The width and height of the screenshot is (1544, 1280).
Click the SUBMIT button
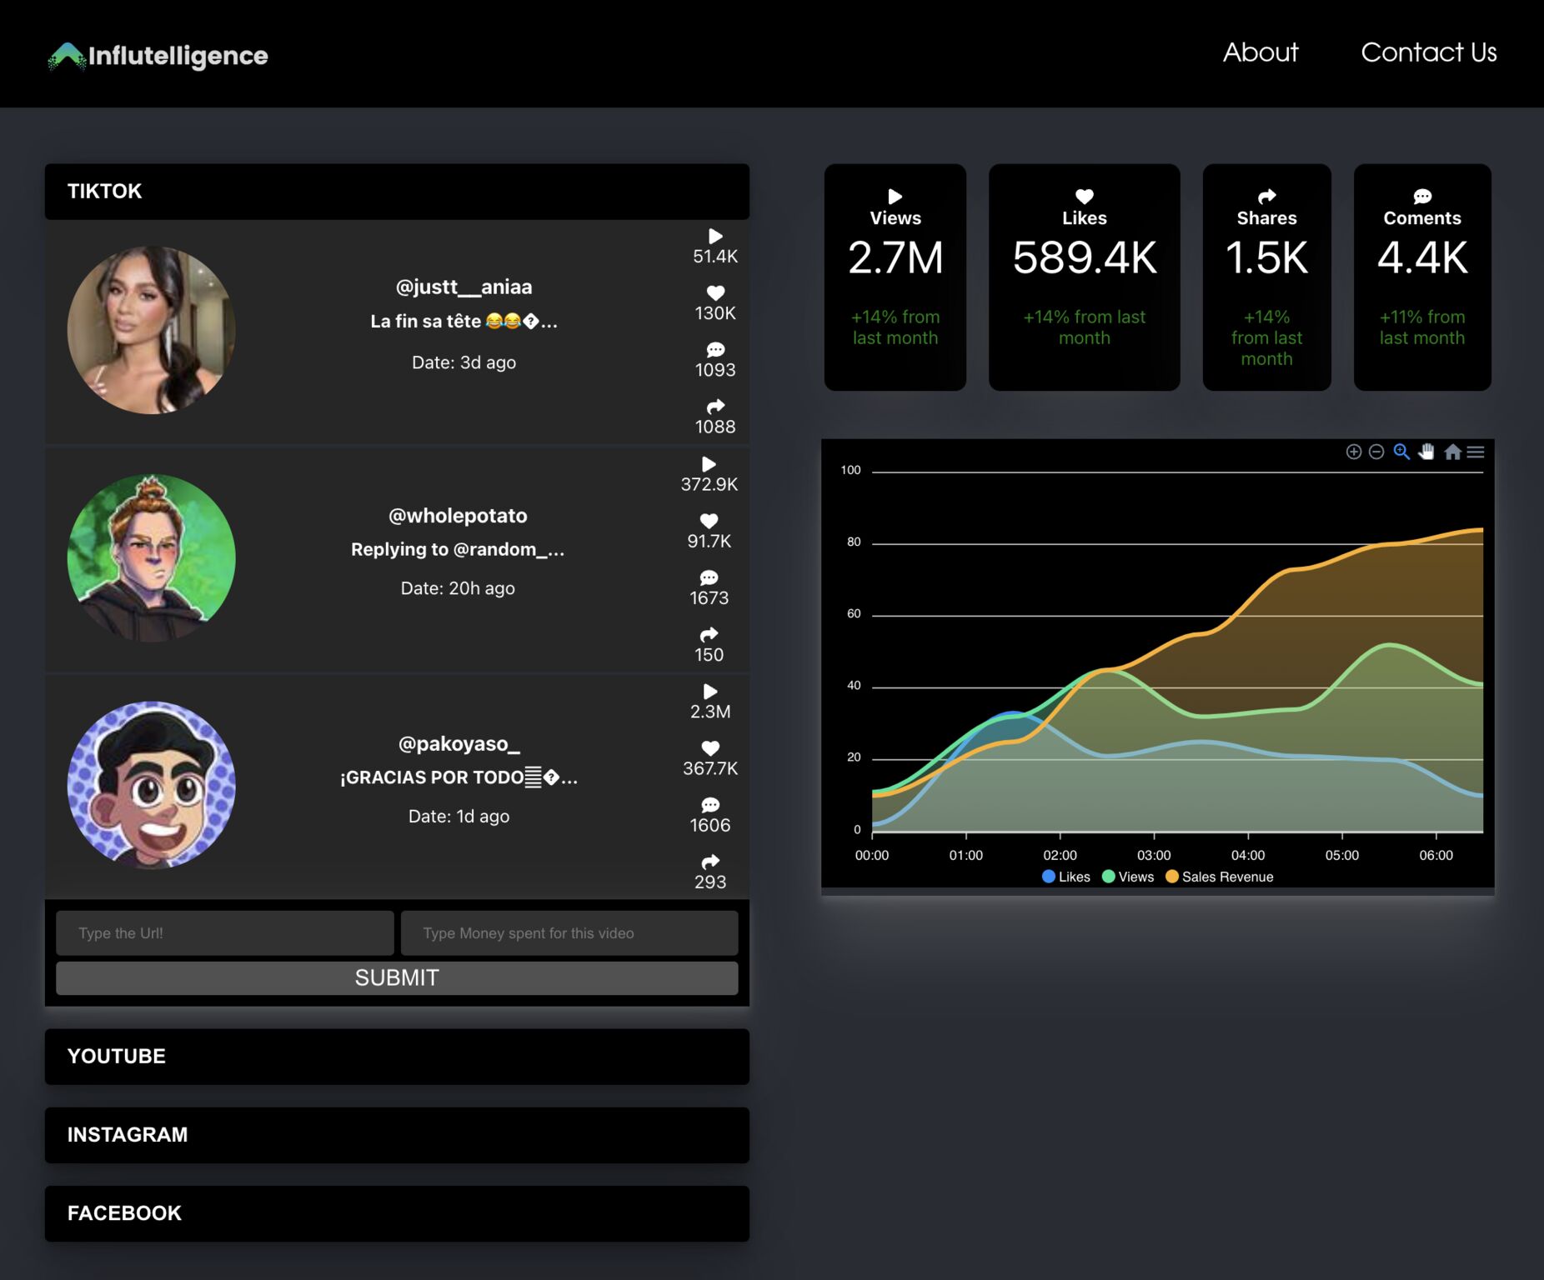click(x=397, y=978)
